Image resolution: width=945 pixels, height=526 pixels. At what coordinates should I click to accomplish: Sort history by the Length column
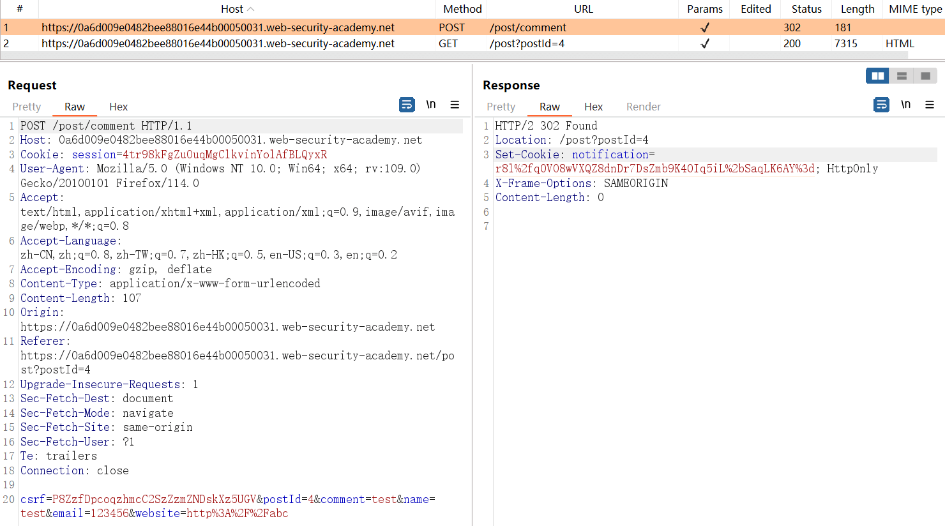point(857,9)
